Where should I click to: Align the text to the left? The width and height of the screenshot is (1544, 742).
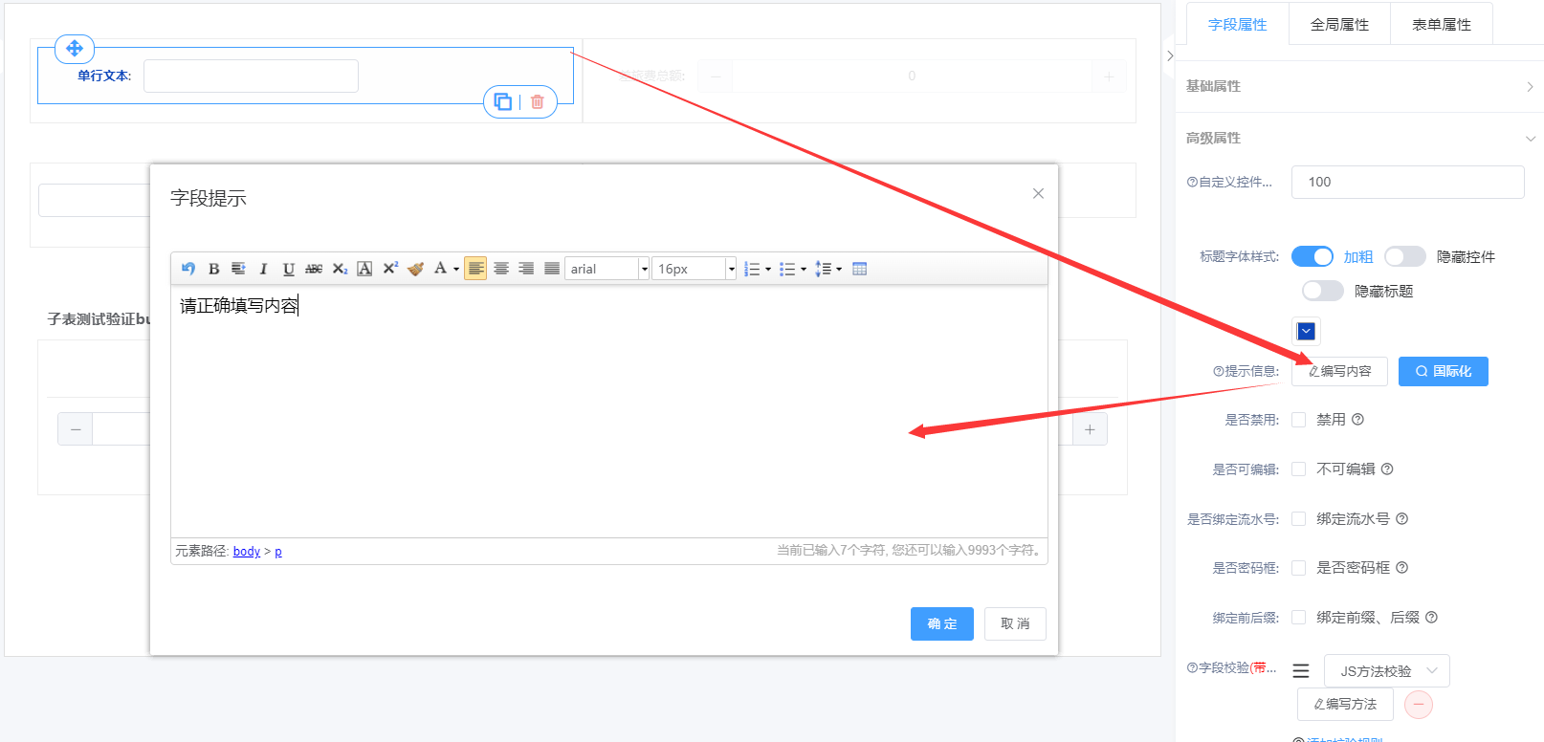475,269
